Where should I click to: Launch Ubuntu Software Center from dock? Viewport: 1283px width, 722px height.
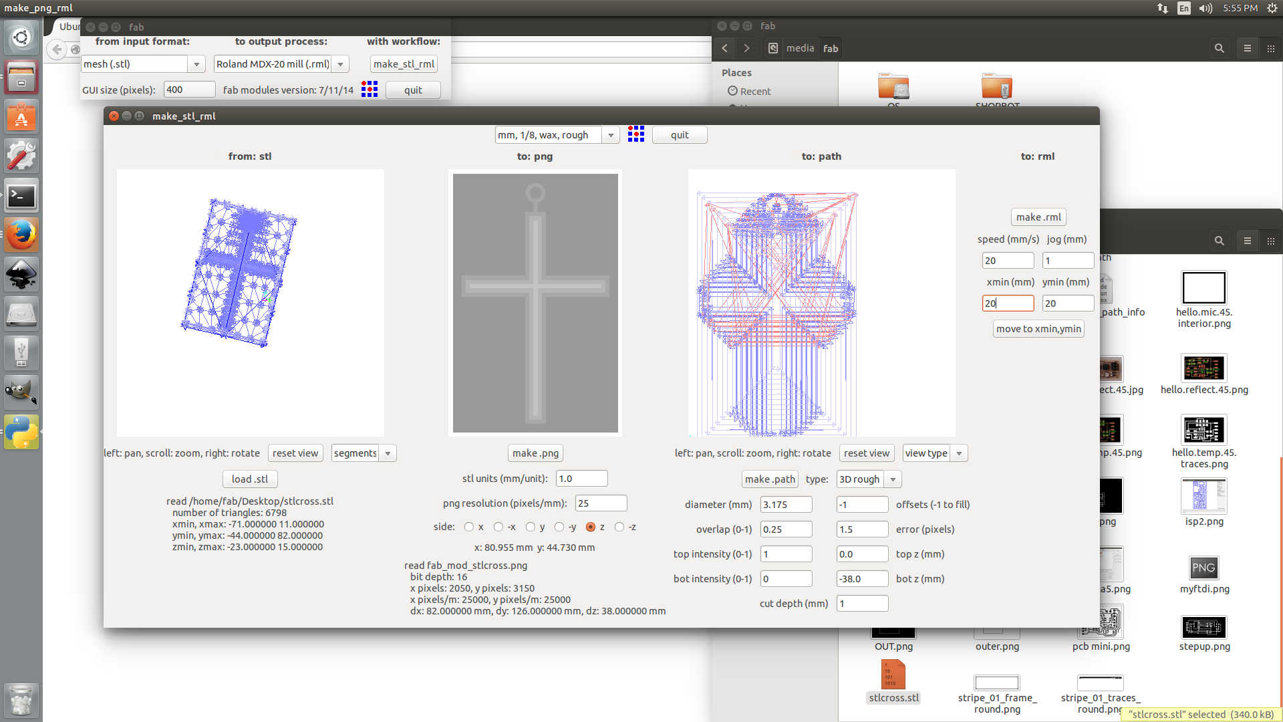click(21, 116)
